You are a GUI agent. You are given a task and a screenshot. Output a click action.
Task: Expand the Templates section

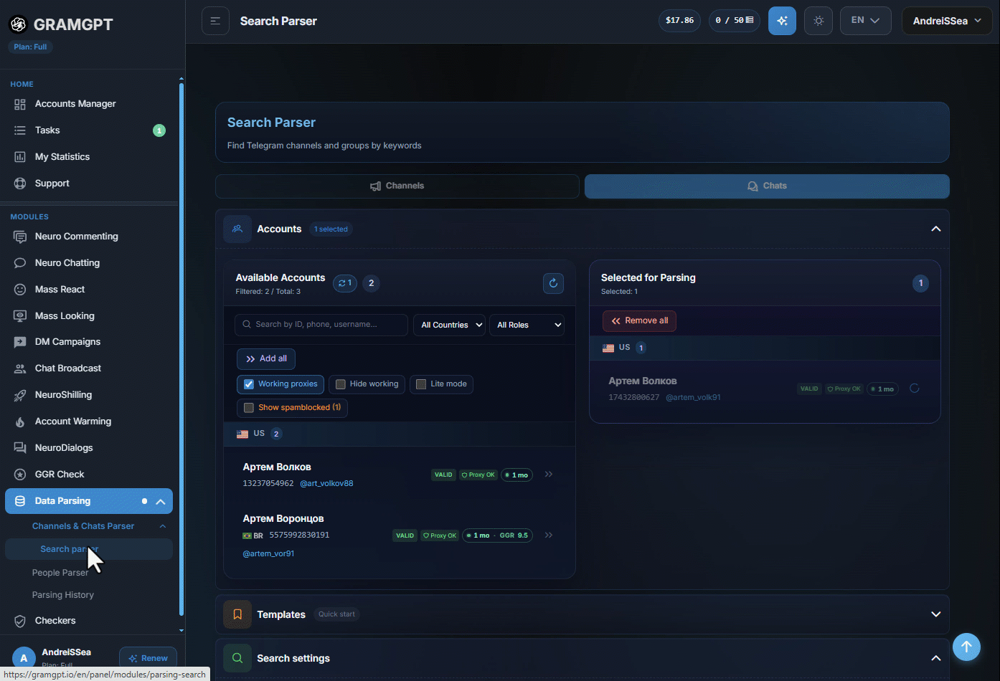click(x=935, y=614)
